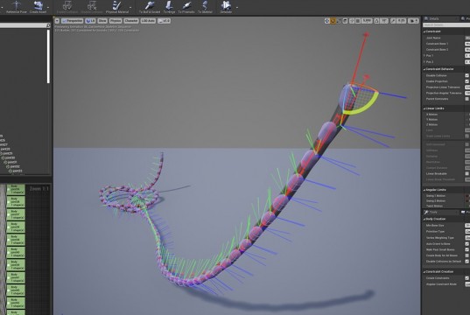Toggle the Walk Past Small Bones checkbox

coord(467,249)
